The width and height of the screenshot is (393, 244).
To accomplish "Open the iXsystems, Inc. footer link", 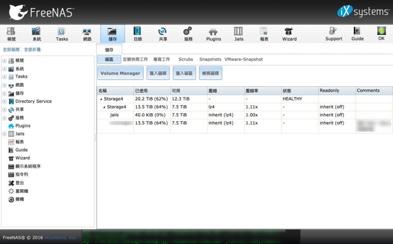I will click(60, 237).
